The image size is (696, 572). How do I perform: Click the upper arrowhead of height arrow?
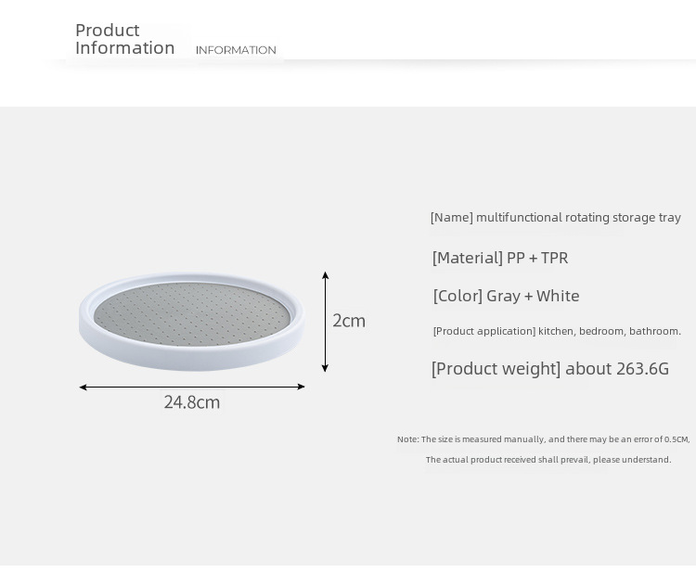326,275
